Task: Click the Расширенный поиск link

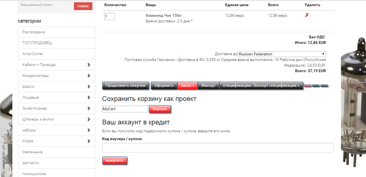Action: coord(37,5)
